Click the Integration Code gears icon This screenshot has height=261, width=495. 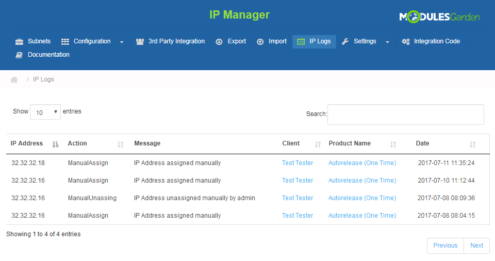(406, 41)
